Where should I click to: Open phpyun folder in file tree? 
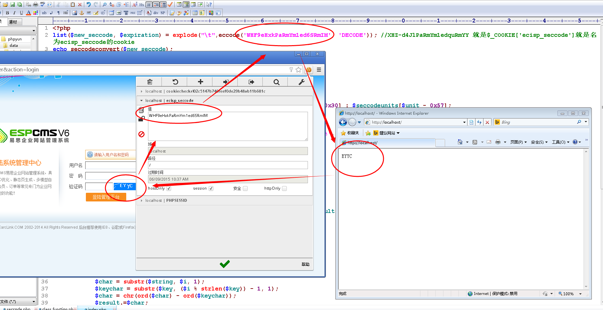(15, 39)
